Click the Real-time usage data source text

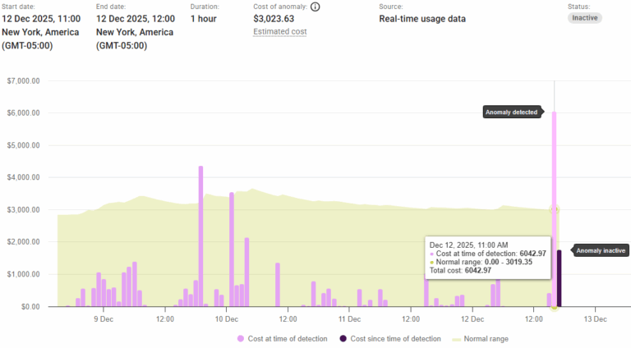[421, 18]
